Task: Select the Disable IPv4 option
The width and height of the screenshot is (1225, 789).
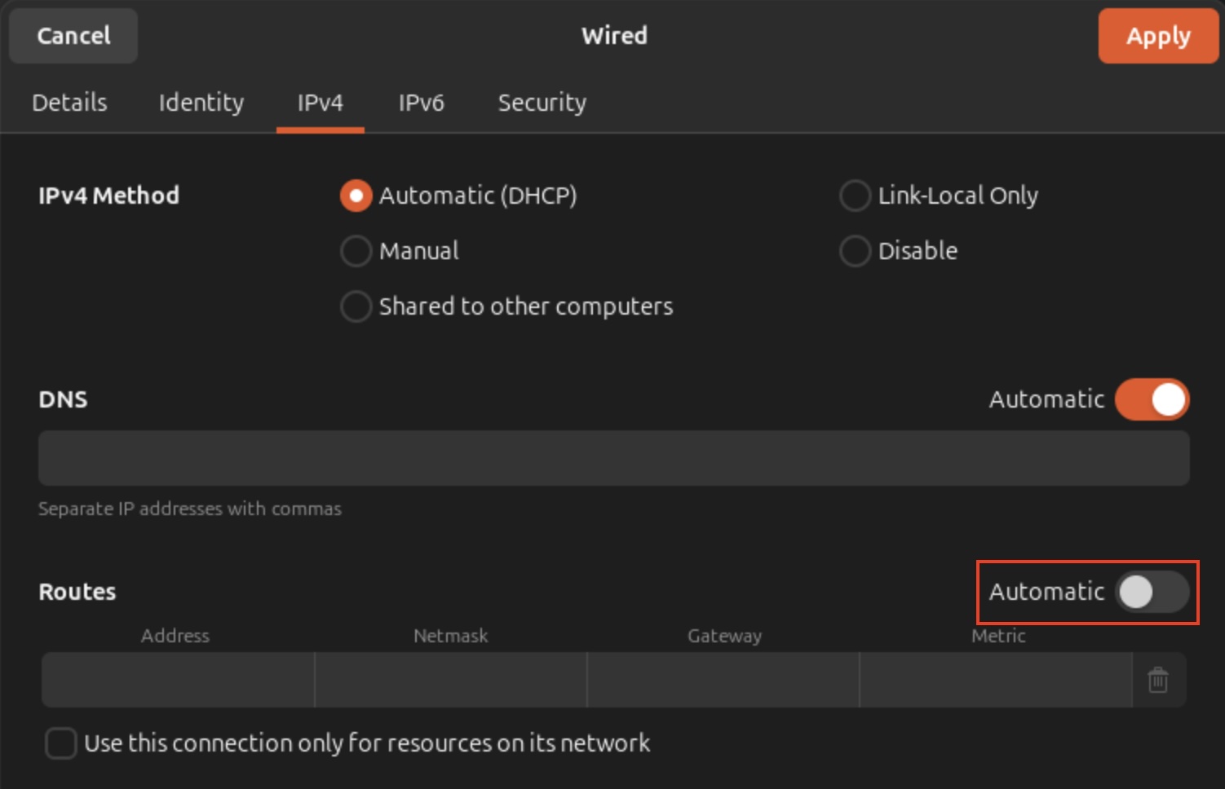Action: click(855, 251)
